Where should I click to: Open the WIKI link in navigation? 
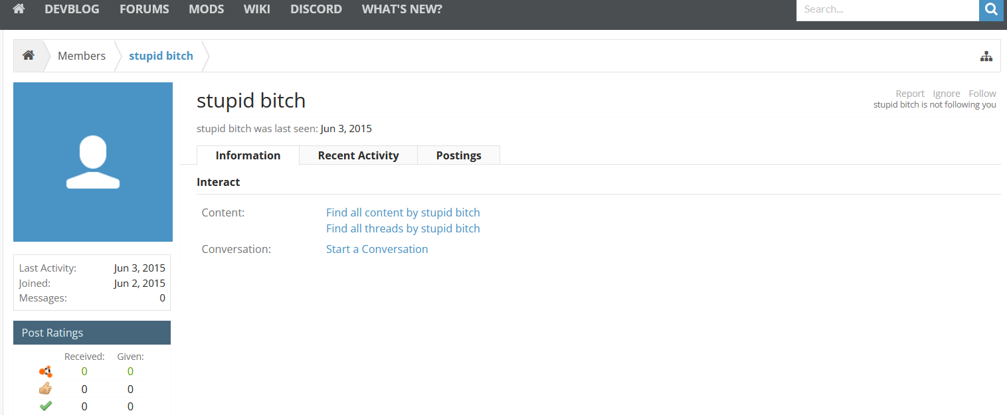(257, 9)
